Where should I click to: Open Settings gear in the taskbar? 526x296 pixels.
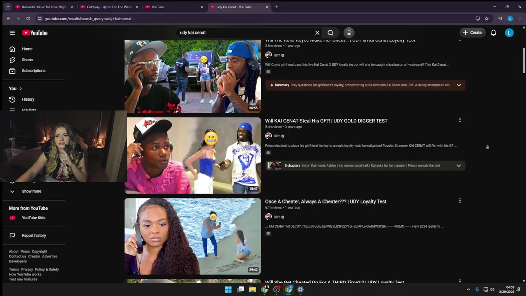(300, 289)
